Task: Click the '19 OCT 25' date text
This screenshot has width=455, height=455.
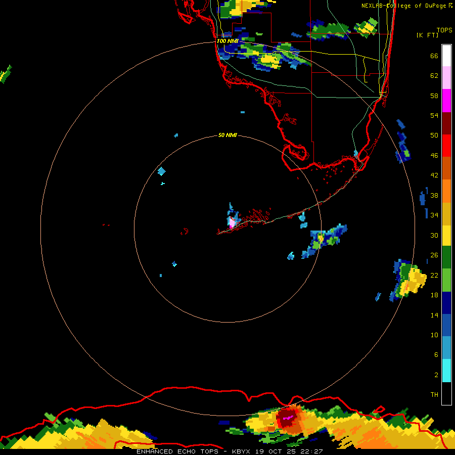Action: click(277, 451)
